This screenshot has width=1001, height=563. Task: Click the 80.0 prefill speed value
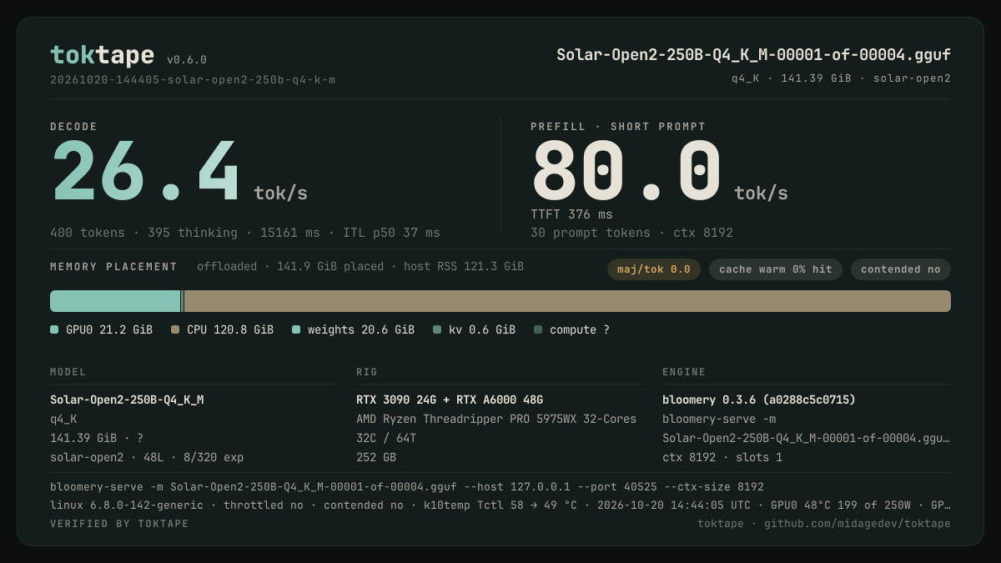click(626, 172)
